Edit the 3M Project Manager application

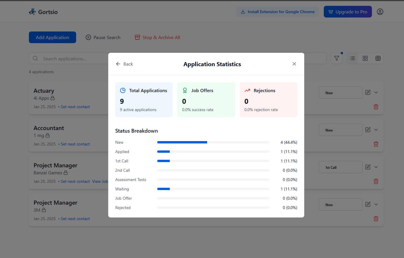point(368,204)
